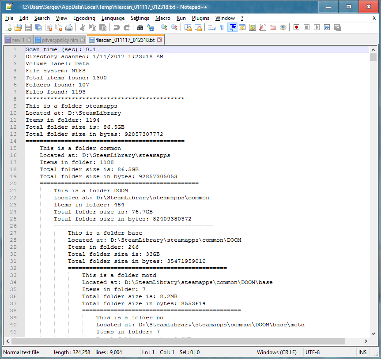
Task: Click the Zoom In magnifier icon
Action: point(164,27)
